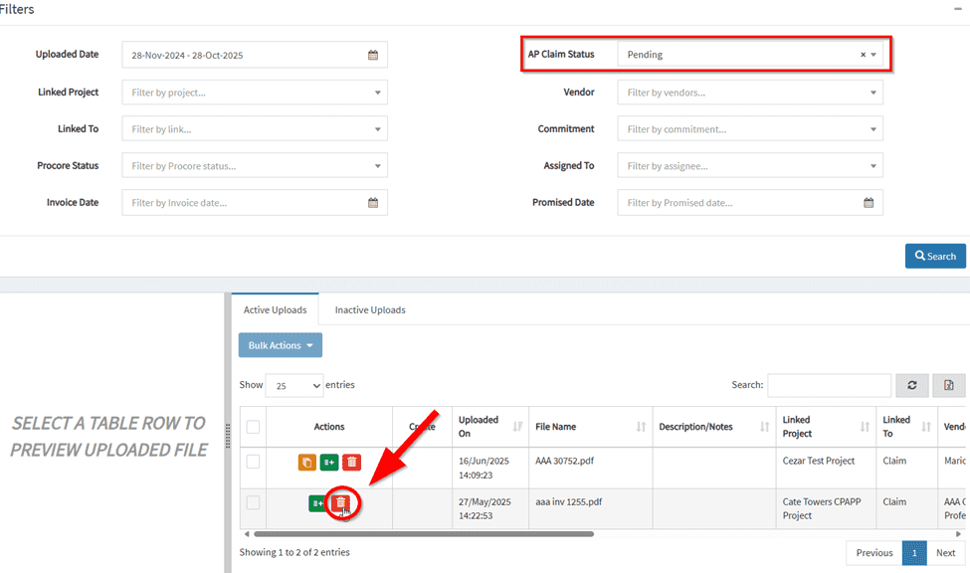
Task: Click the blue Search button
Action: coord(934,256)
